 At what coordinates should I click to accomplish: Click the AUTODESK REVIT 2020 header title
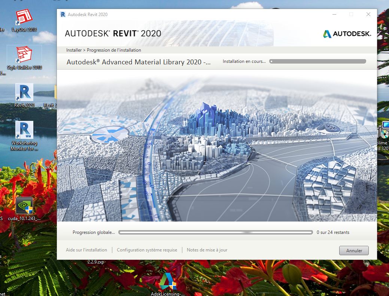[x=113, y=33]
